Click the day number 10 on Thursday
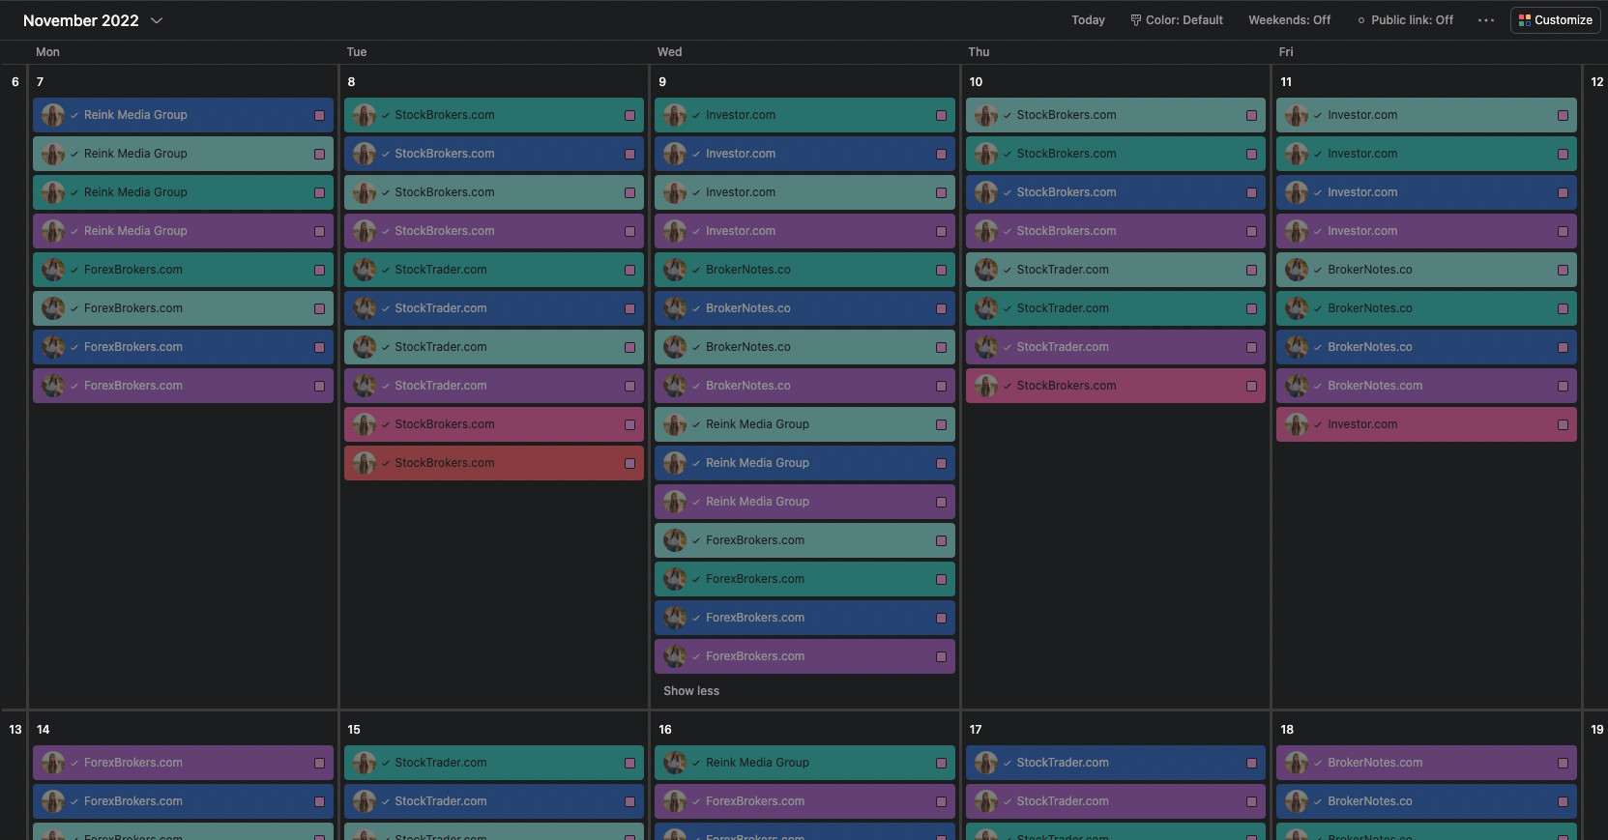This screenshot has height=840, width=1608. (x=976, y=82)
